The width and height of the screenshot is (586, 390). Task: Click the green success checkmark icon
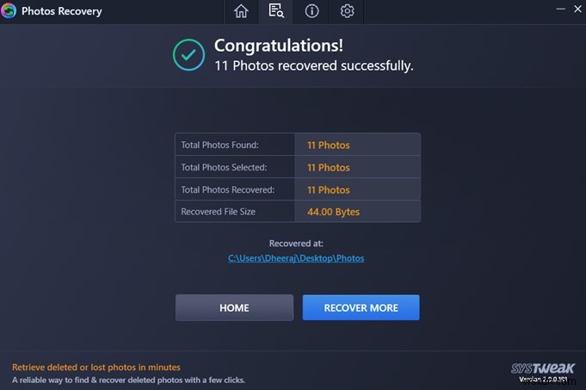pyautogui.click(x=188, y=55)
